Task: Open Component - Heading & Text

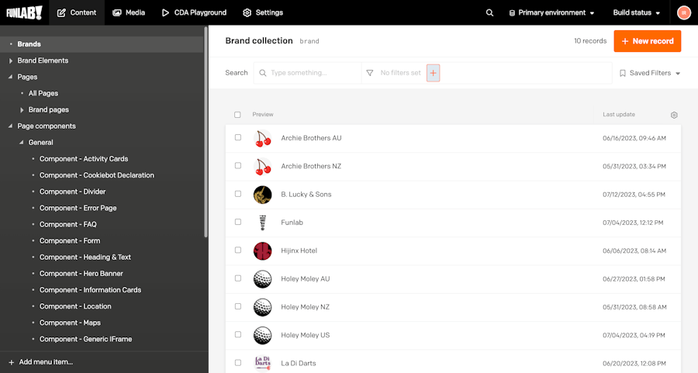Action: tap(85, 257)
